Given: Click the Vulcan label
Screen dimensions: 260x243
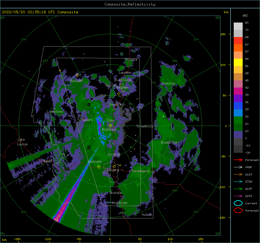Looking at the screenshot, I should (147, 215).
